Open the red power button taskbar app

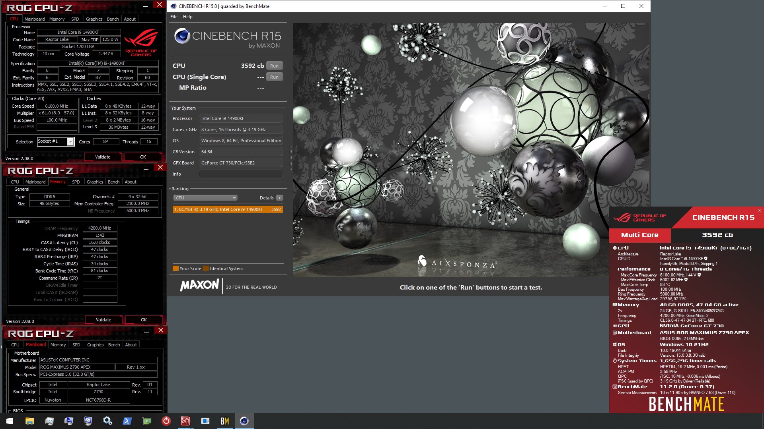click(x=166, y=421)
